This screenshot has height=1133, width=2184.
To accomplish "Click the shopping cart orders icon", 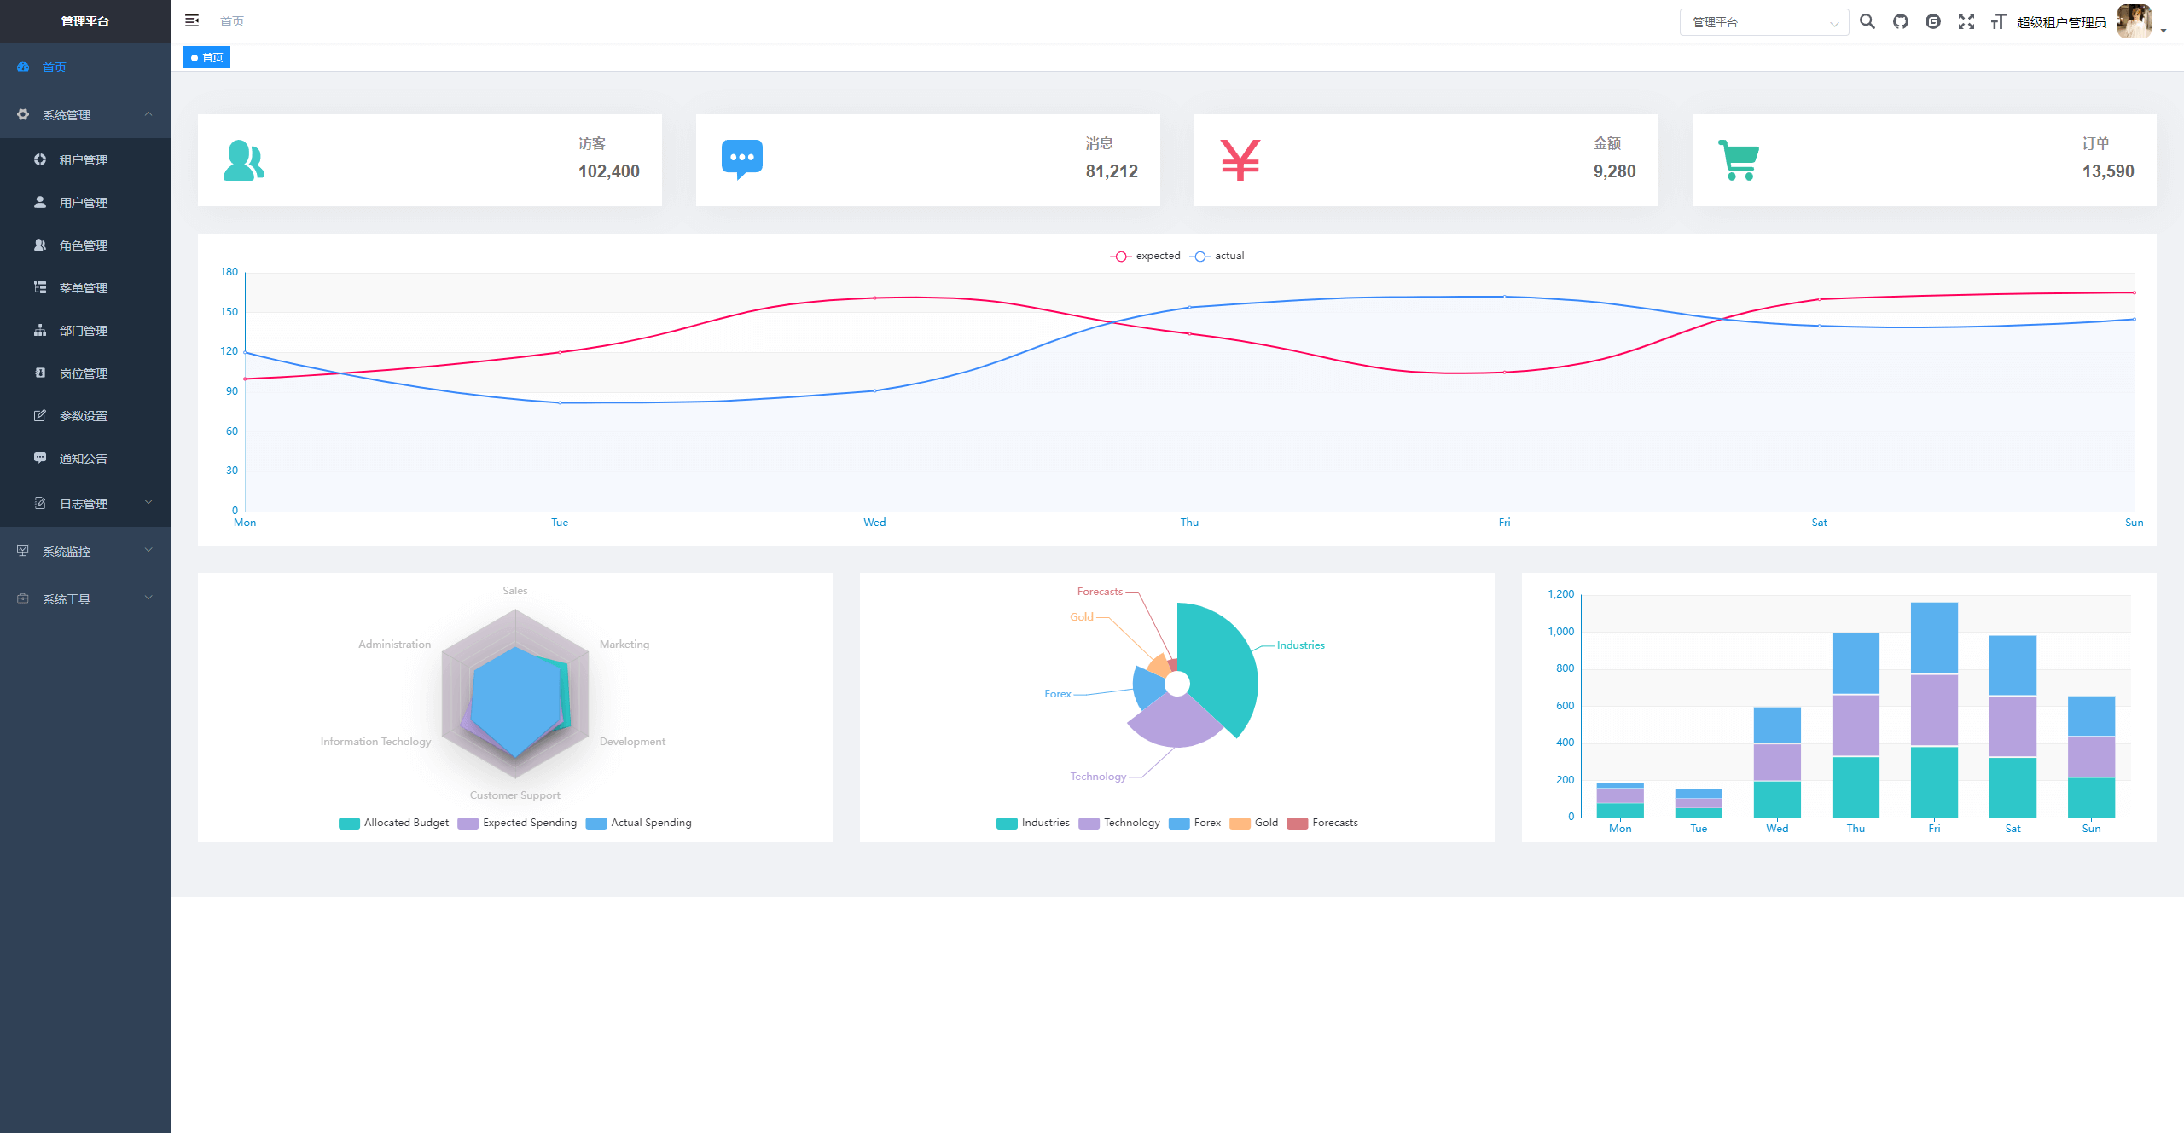I will tap(1736, 158).
